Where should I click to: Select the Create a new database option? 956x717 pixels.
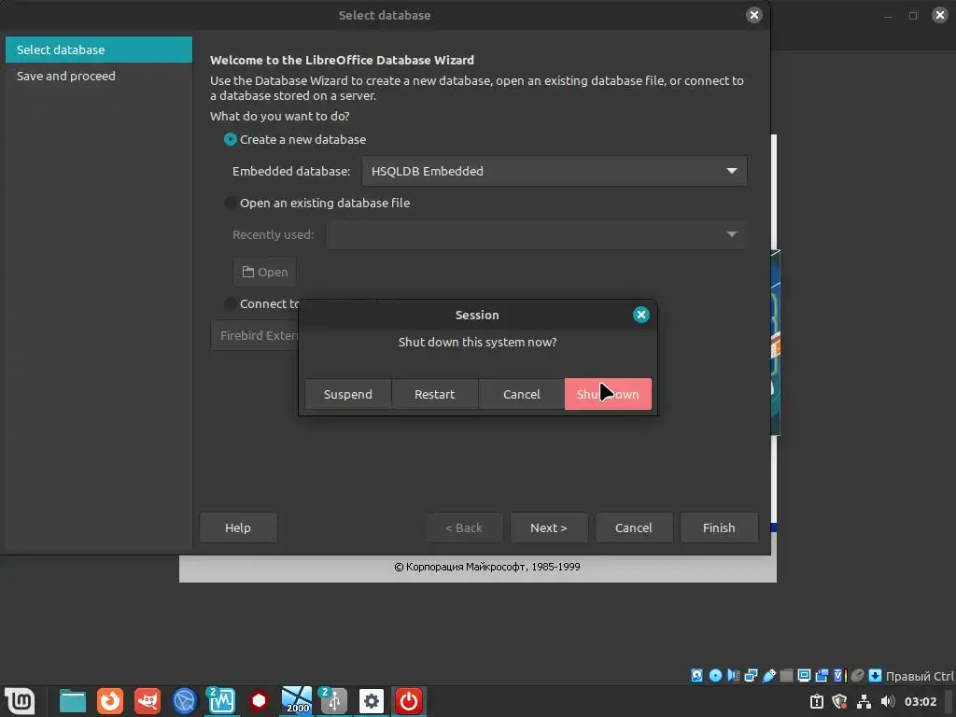coord(296,140)
